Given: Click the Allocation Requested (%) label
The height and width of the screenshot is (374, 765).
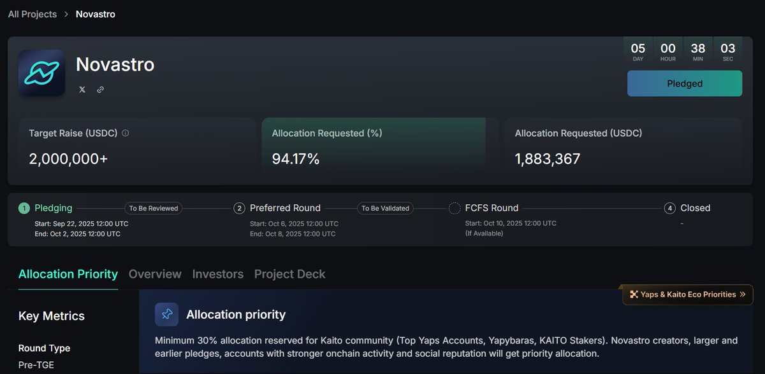Looking at the screenshot, I should click(327, 134).
